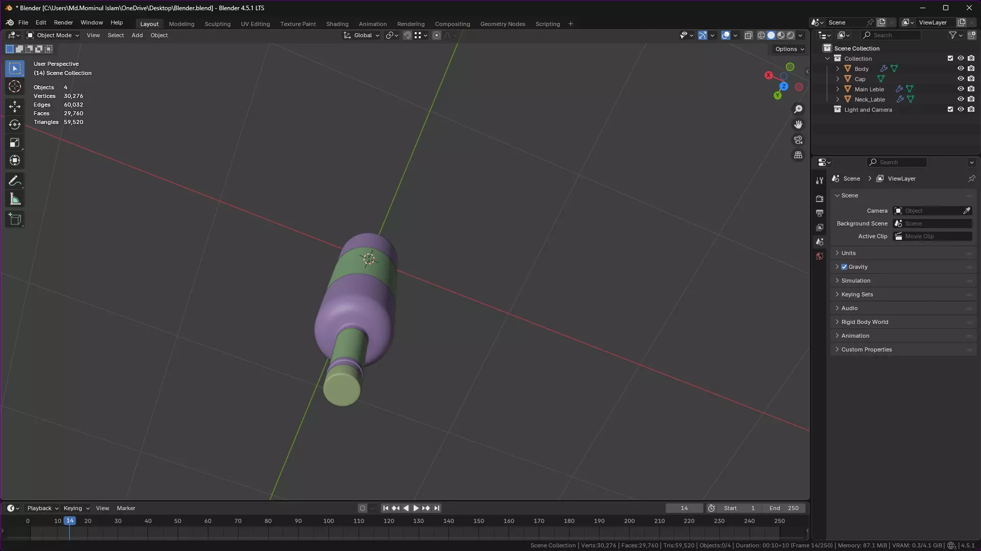Switch to the Shading workspace tab

(x=337, y=24)
